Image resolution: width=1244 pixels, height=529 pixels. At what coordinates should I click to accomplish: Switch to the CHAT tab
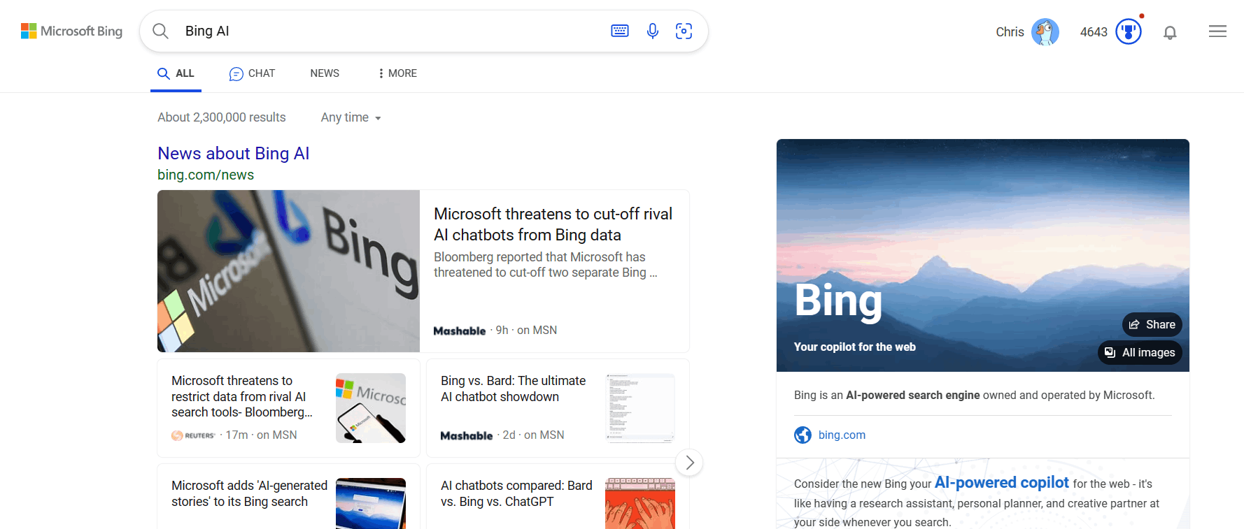[252, 73]
